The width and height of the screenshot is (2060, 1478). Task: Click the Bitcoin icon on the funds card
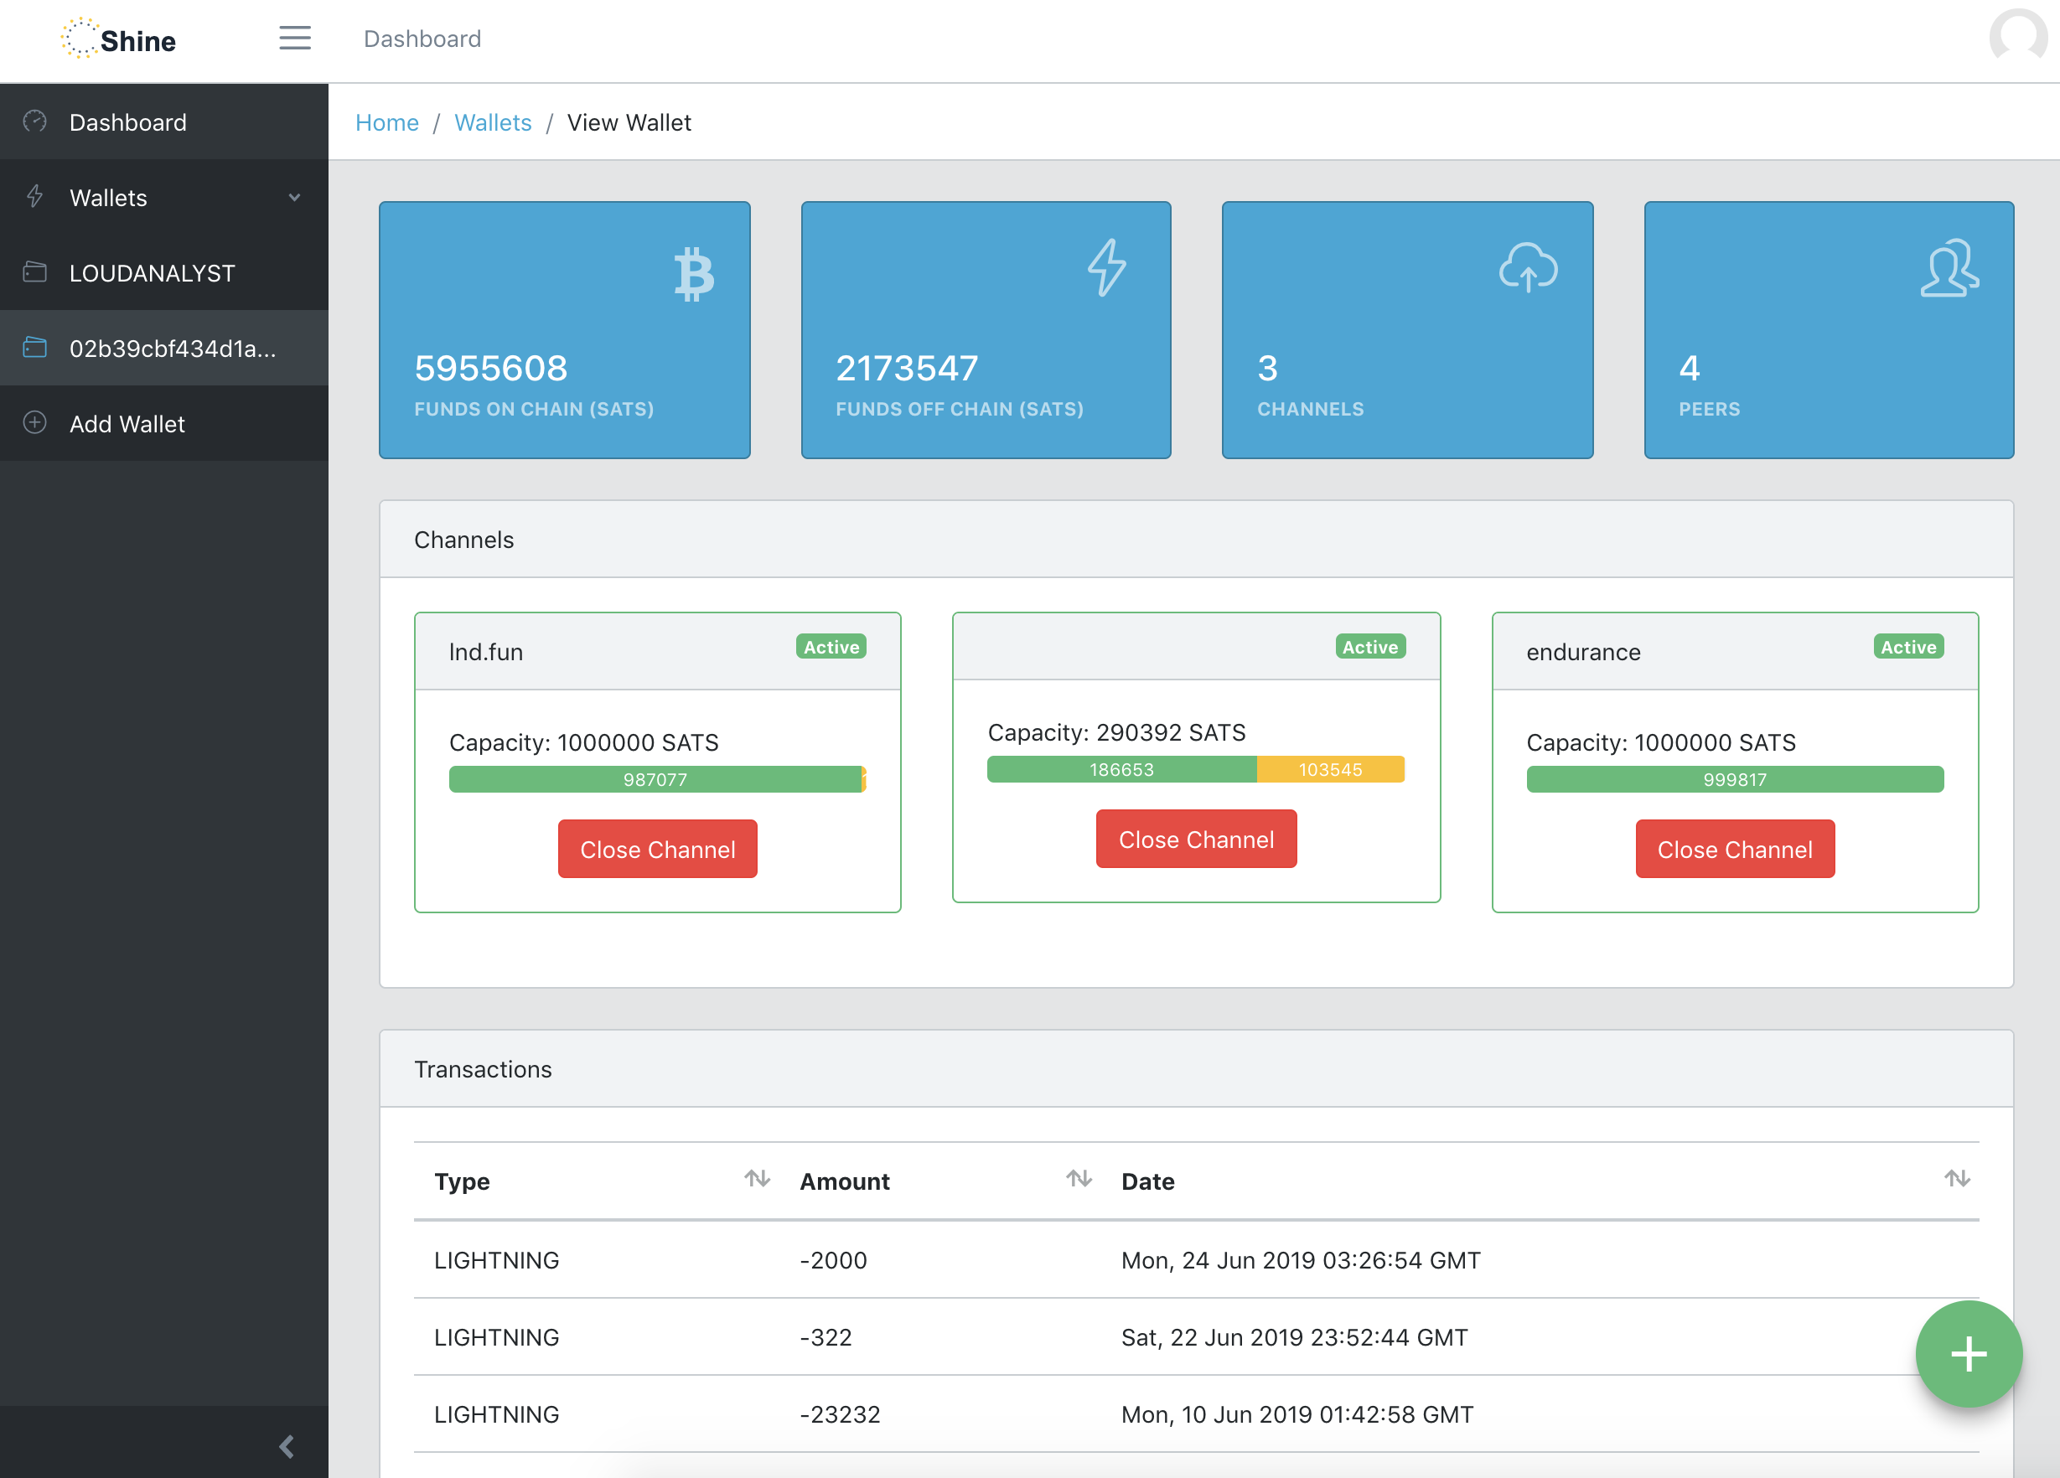tap(694, 272)
